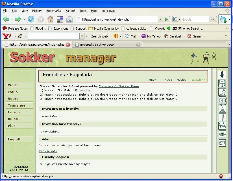Viewport: 233px width, 181px height.
Task: Open the list all tabs dropdown
Action: coord(229,44)
